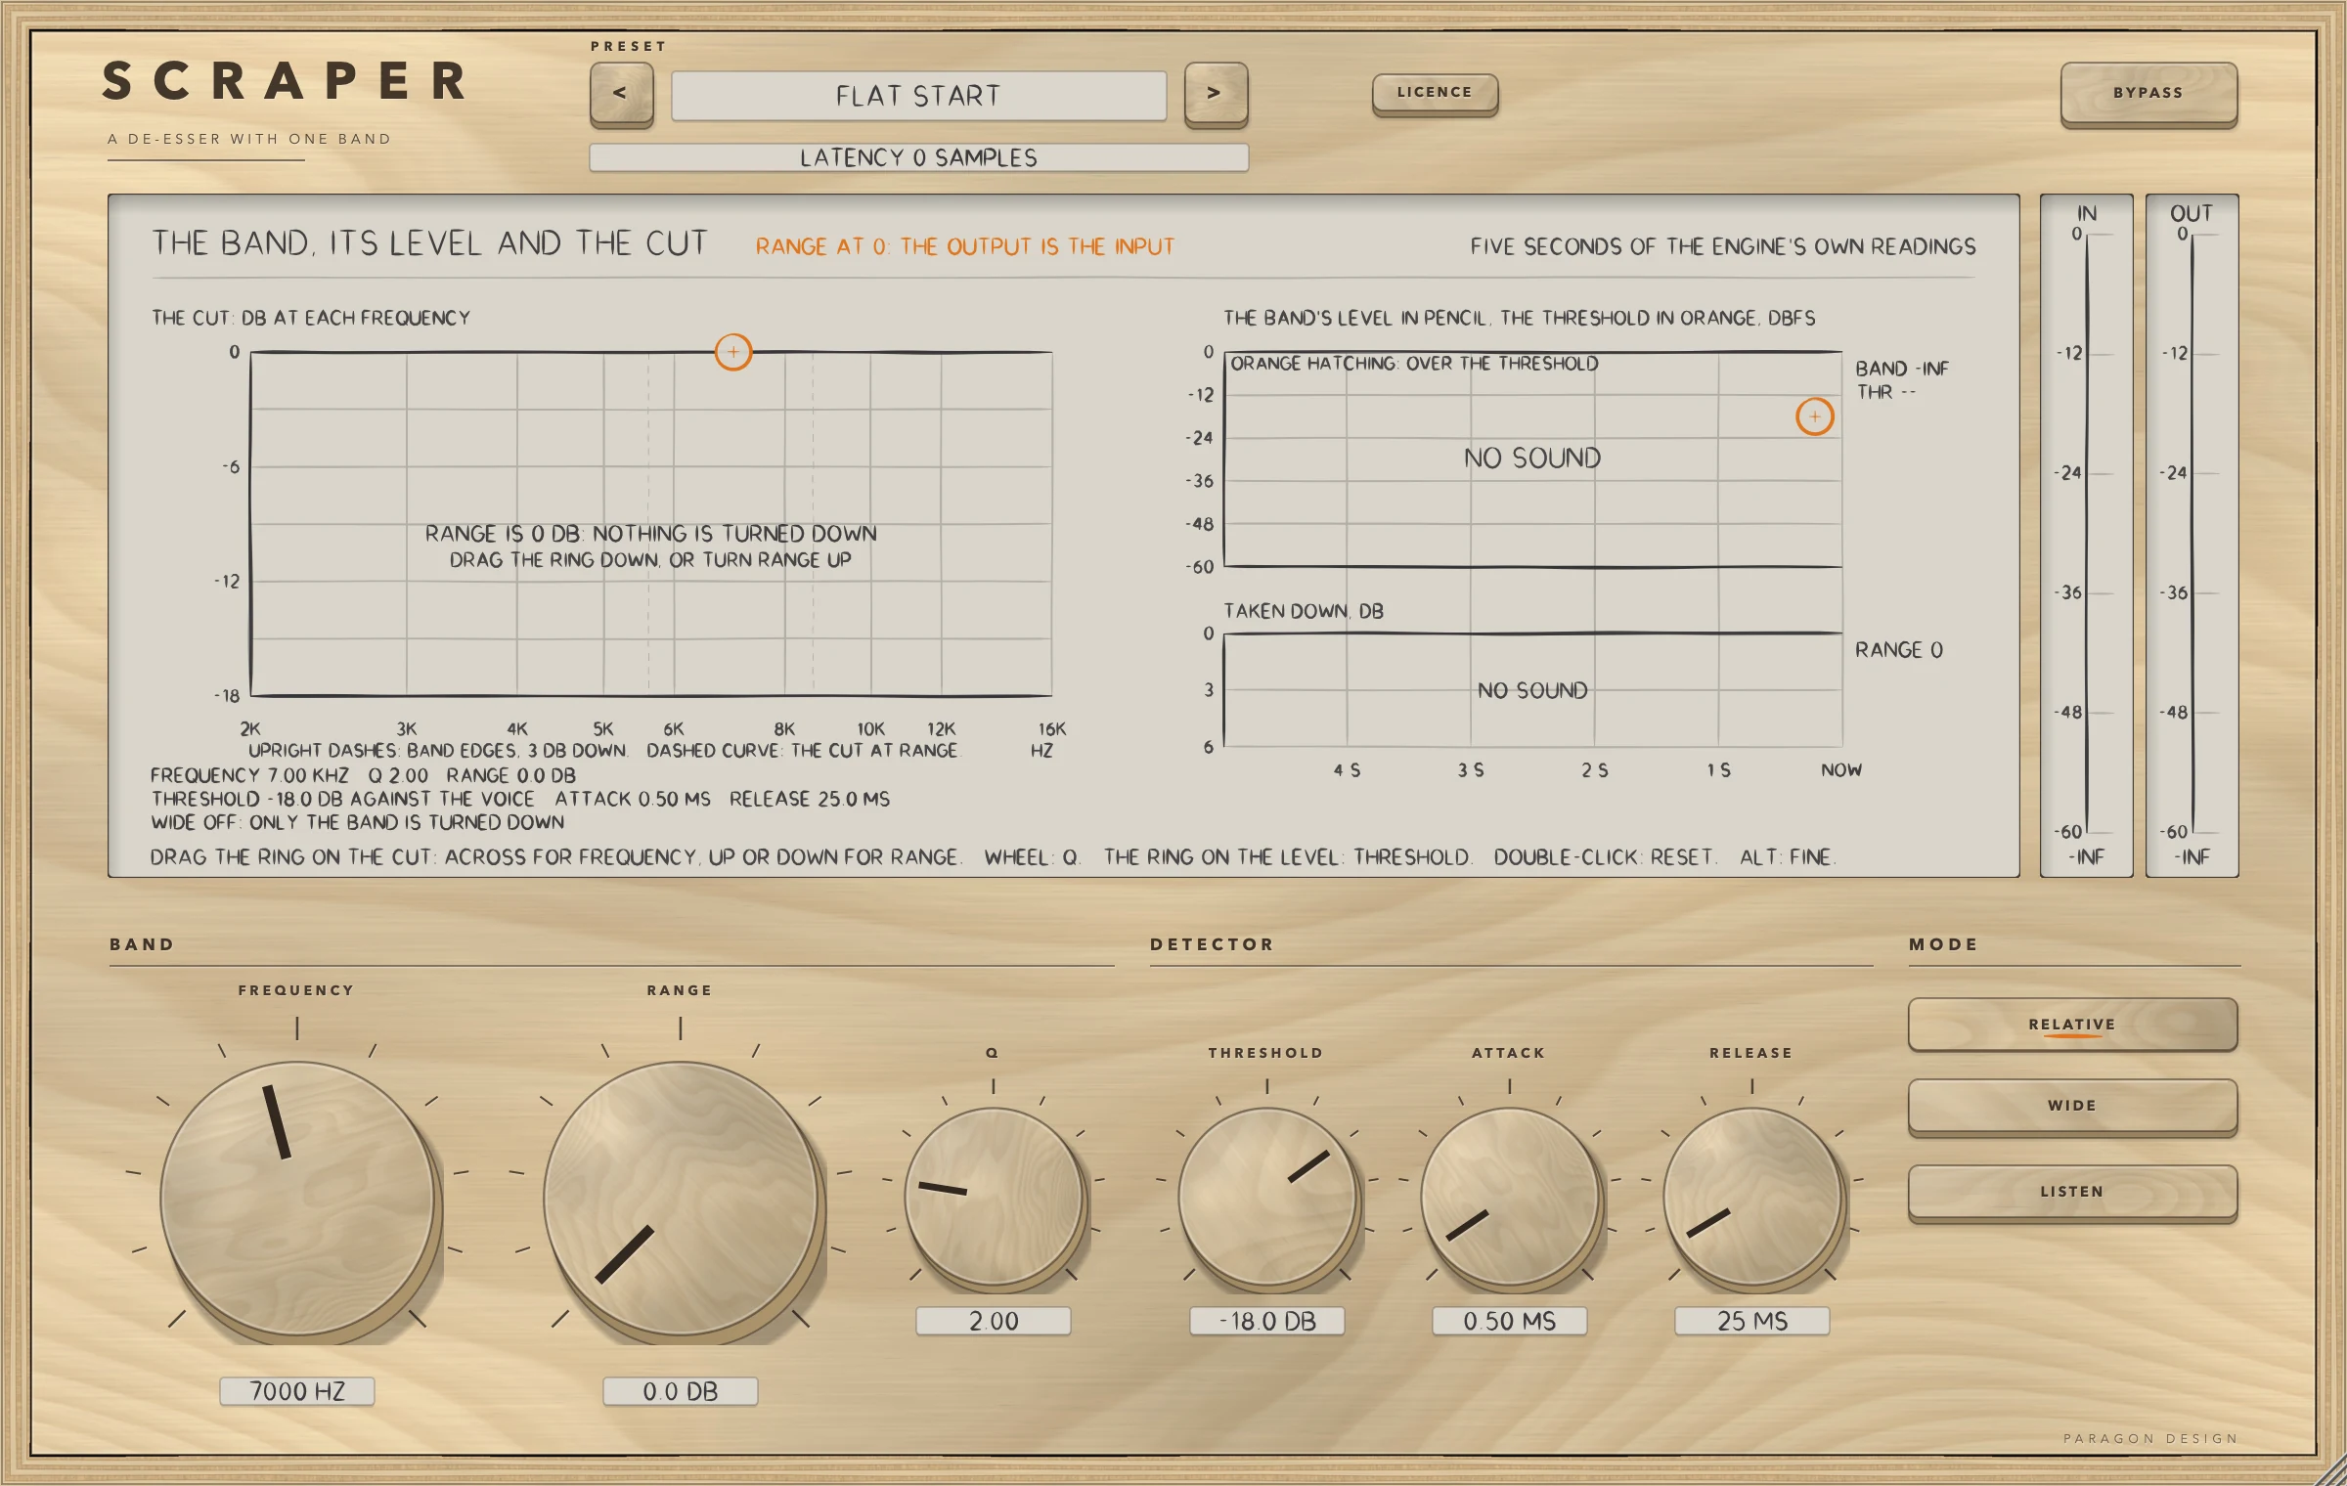
Task: Click the 'RANGE IS 0 DB: NOTHING IS TURNED DOWN' message
Action: click(x=650, y=534)
